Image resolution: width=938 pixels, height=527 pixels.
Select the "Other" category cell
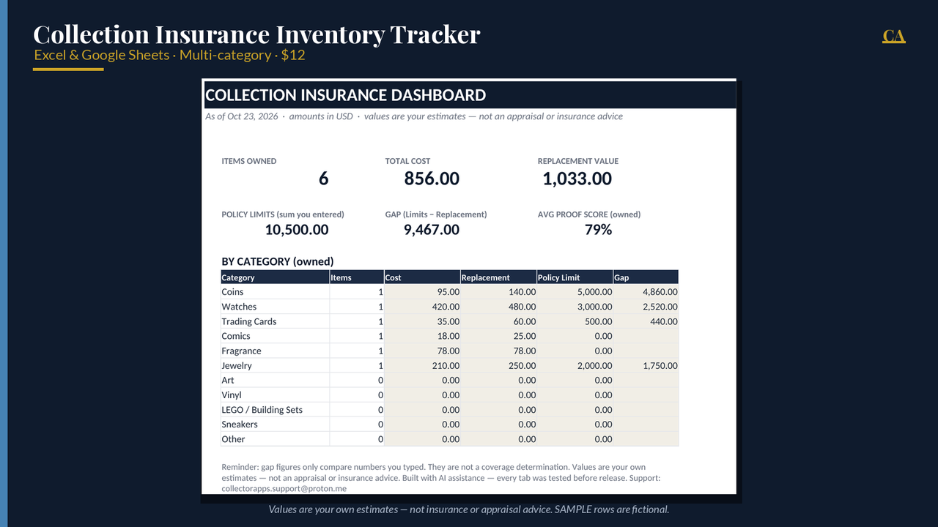tap(275, 438)
